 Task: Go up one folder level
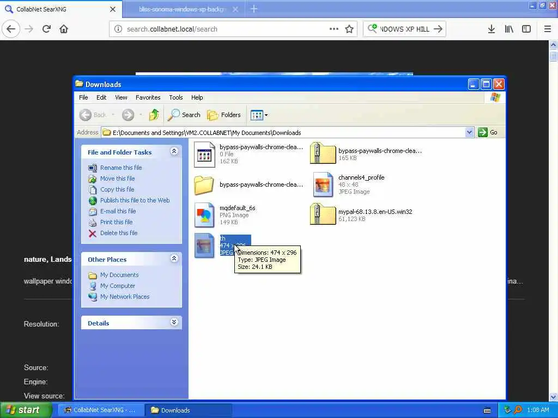(x=154, y=115)
